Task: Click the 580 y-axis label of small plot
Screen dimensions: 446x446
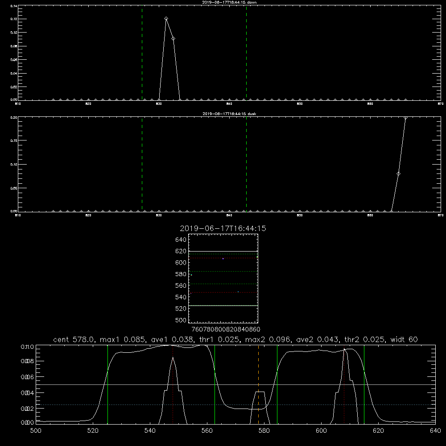Action: tap(181, 274)
